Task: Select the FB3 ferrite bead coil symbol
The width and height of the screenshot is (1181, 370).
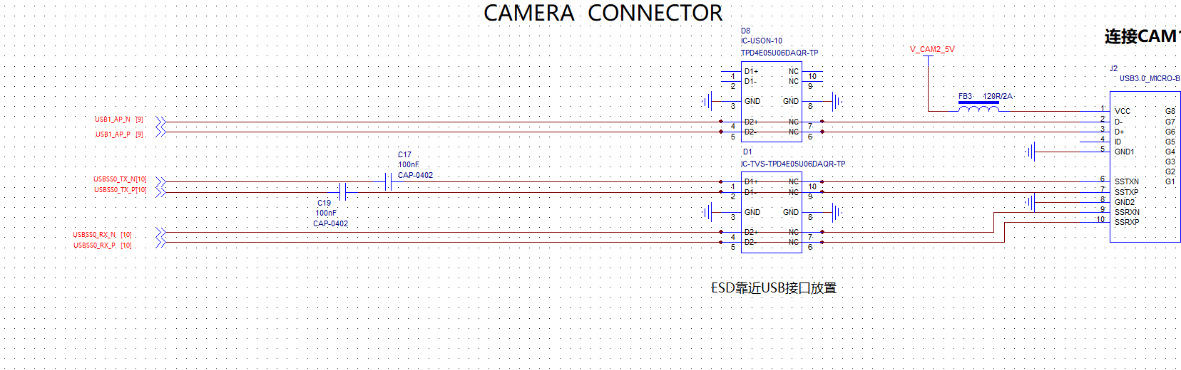Action: coord(978,107)
